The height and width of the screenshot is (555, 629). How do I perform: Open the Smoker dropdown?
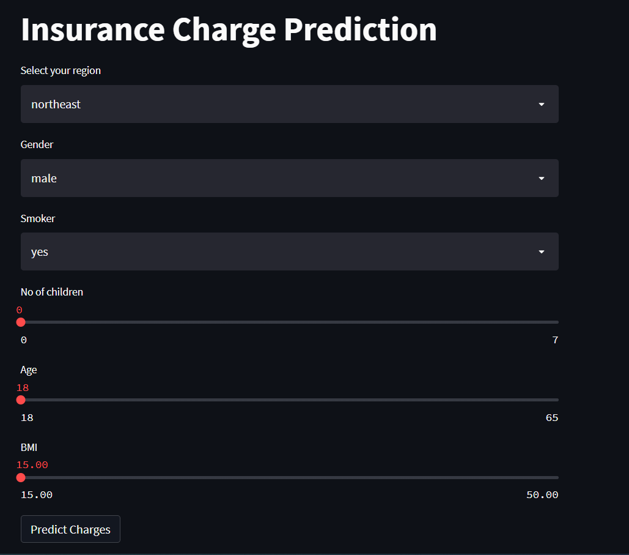[x=289, y=251]
